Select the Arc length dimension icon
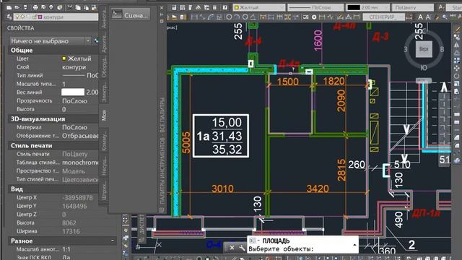The image size is (462, 260). 210,17
